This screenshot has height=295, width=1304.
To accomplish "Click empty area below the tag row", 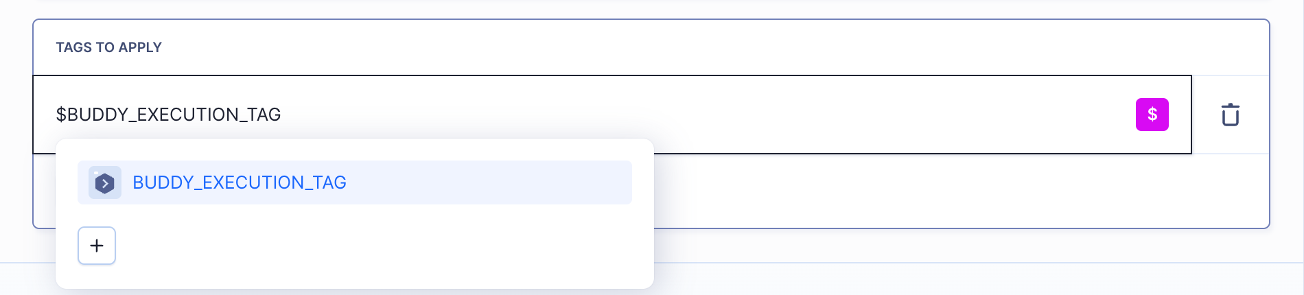I will (x=961, y=191).
